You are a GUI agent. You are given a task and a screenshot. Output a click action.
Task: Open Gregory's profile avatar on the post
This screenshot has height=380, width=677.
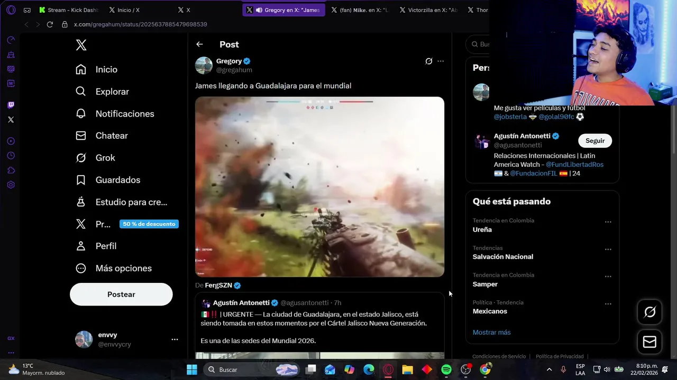pos(204,65)
